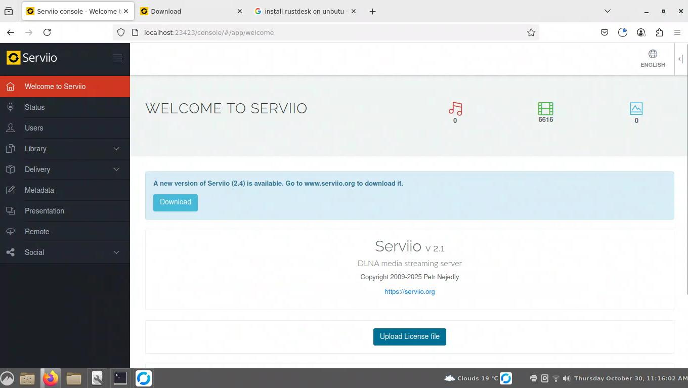688x388 pixels.
Task: Open the language globe selector
Action: click(x=653, y=58)
